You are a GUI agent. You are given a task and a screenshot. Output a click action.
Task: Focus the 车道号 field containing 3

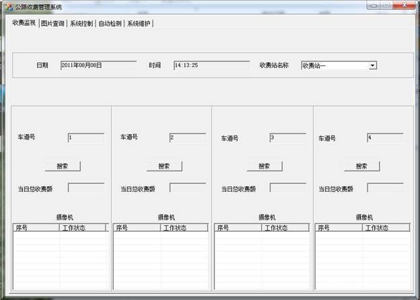pos(287,138)
